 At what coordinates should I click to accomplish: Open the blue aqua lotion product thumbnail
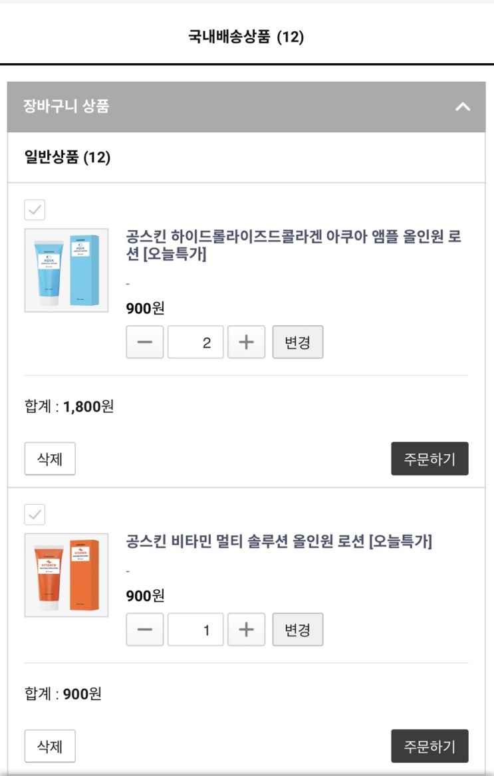(66, 270)
